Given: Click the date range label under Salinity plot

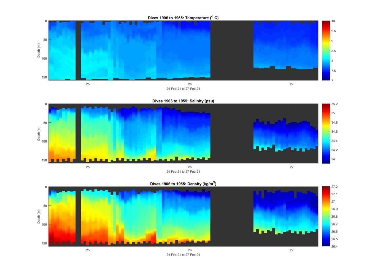Looking at the screenshot, I should pos(183,172).
